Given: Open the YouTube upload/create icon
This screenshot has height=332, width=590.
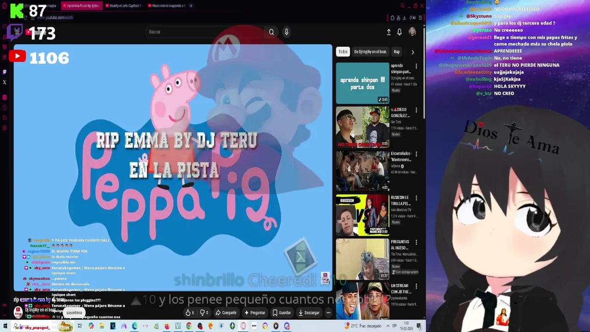Looking at the screenshot, I should pos(389,32).
